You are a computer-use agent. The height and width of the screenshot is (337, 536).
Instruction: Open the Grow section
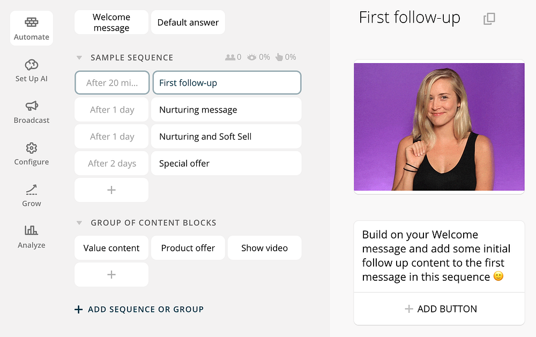click(32, 196)
